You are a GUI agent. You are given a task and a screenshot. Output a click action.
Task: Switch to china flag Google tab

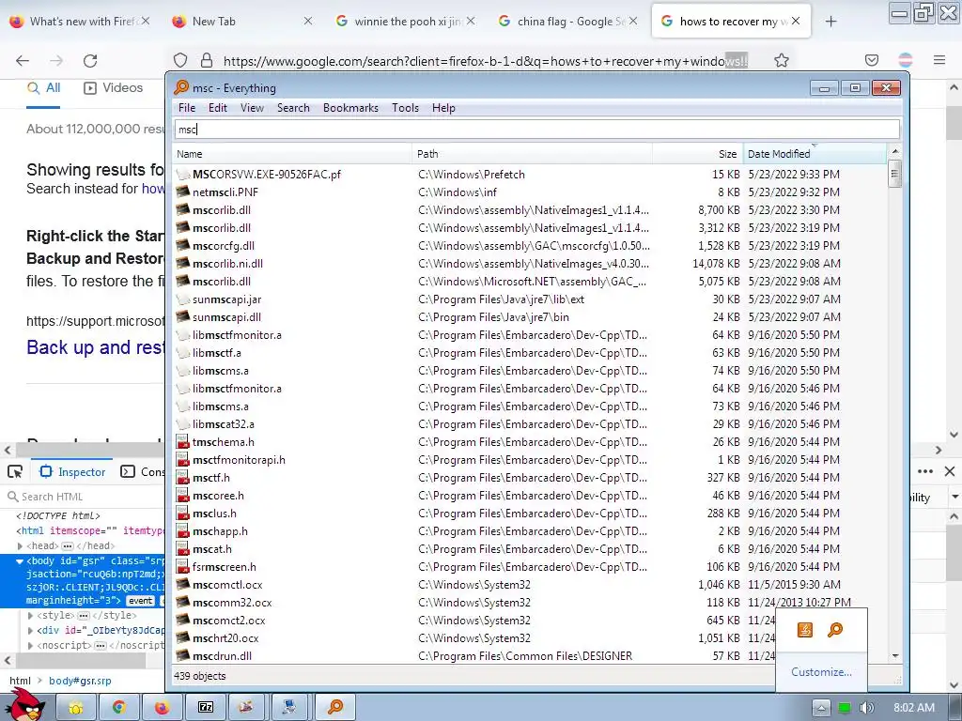coord(568,22)
